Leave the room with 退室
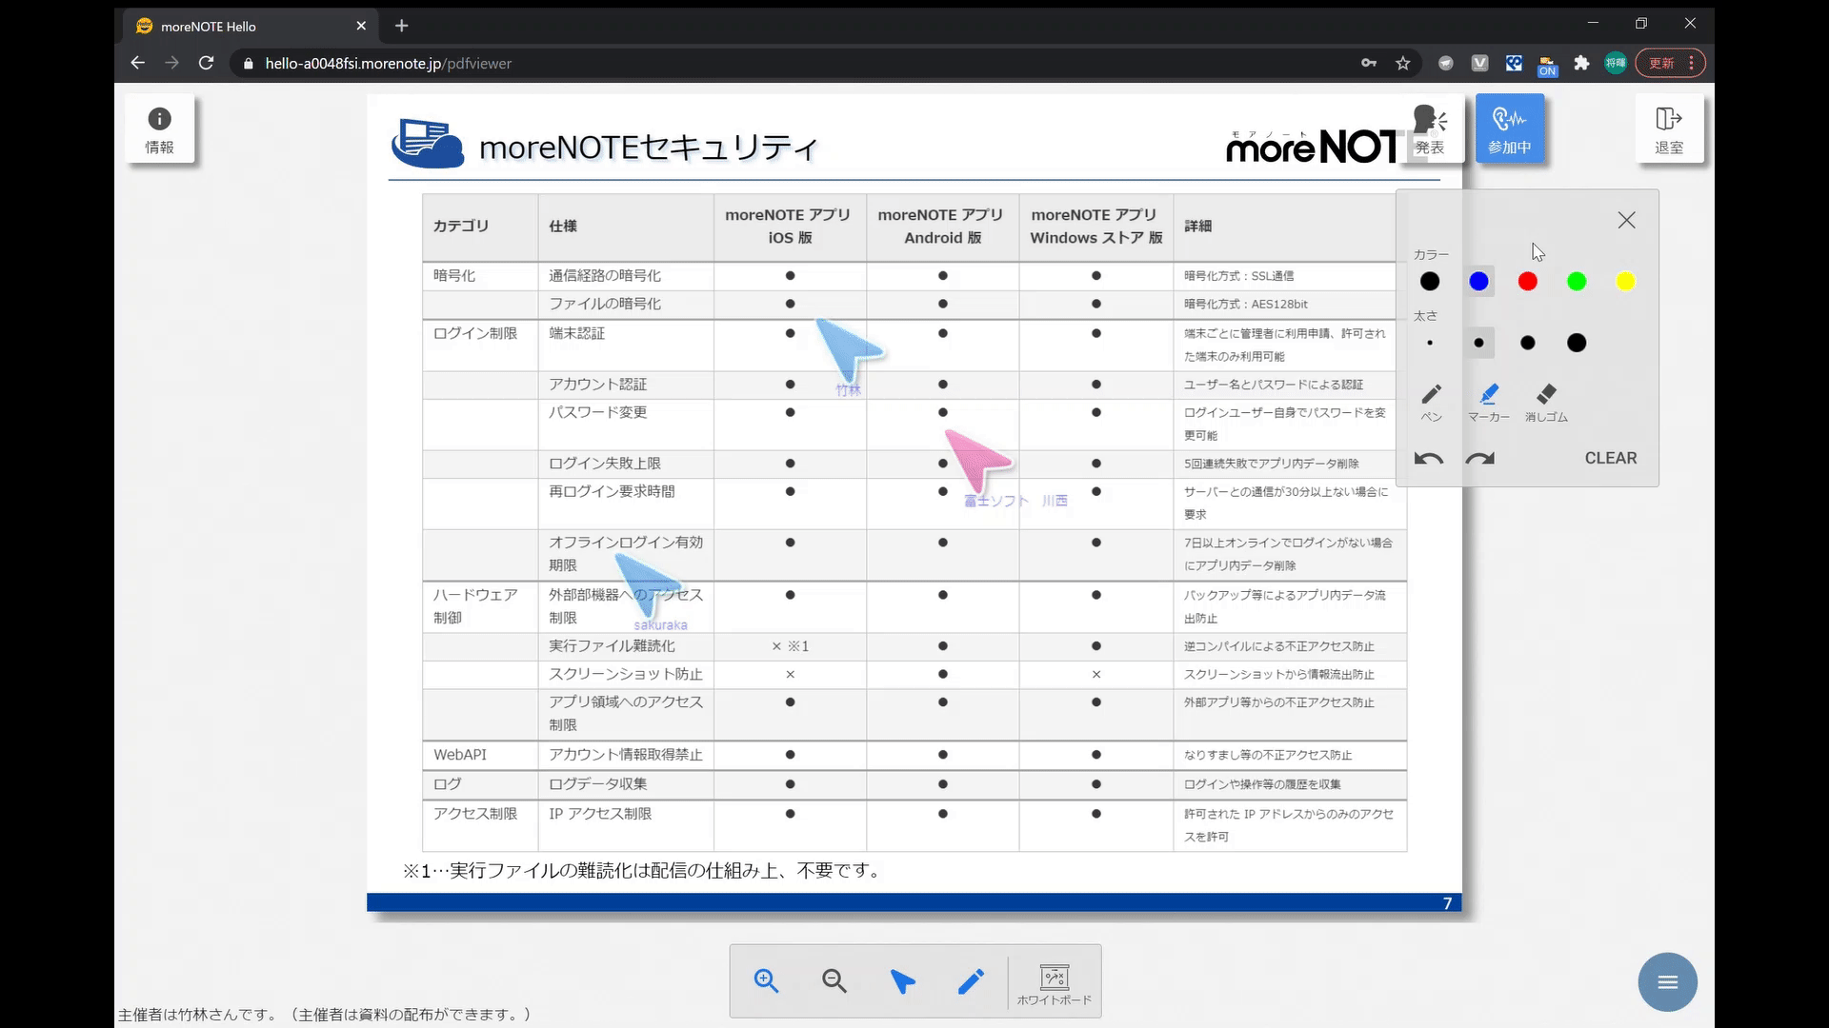Viewport: 1829px width, 1028px height. click(x=1669, y=129)
